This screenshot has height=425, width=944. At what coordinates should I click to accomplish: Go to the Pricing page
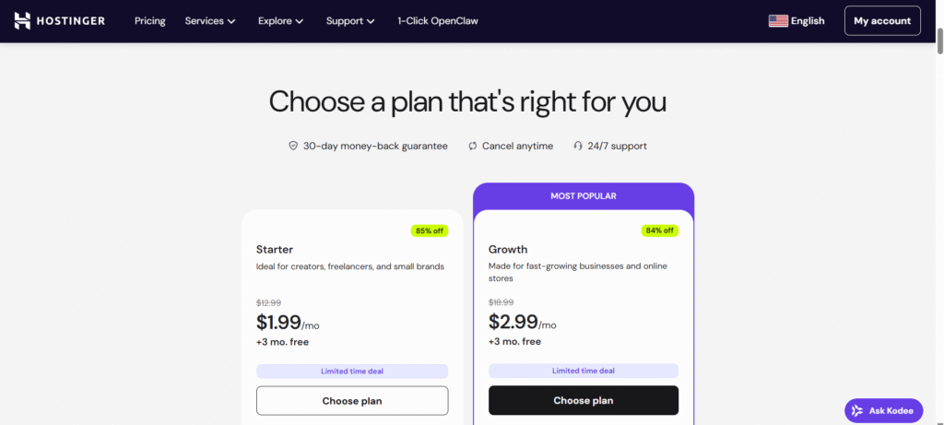point(149,20)
